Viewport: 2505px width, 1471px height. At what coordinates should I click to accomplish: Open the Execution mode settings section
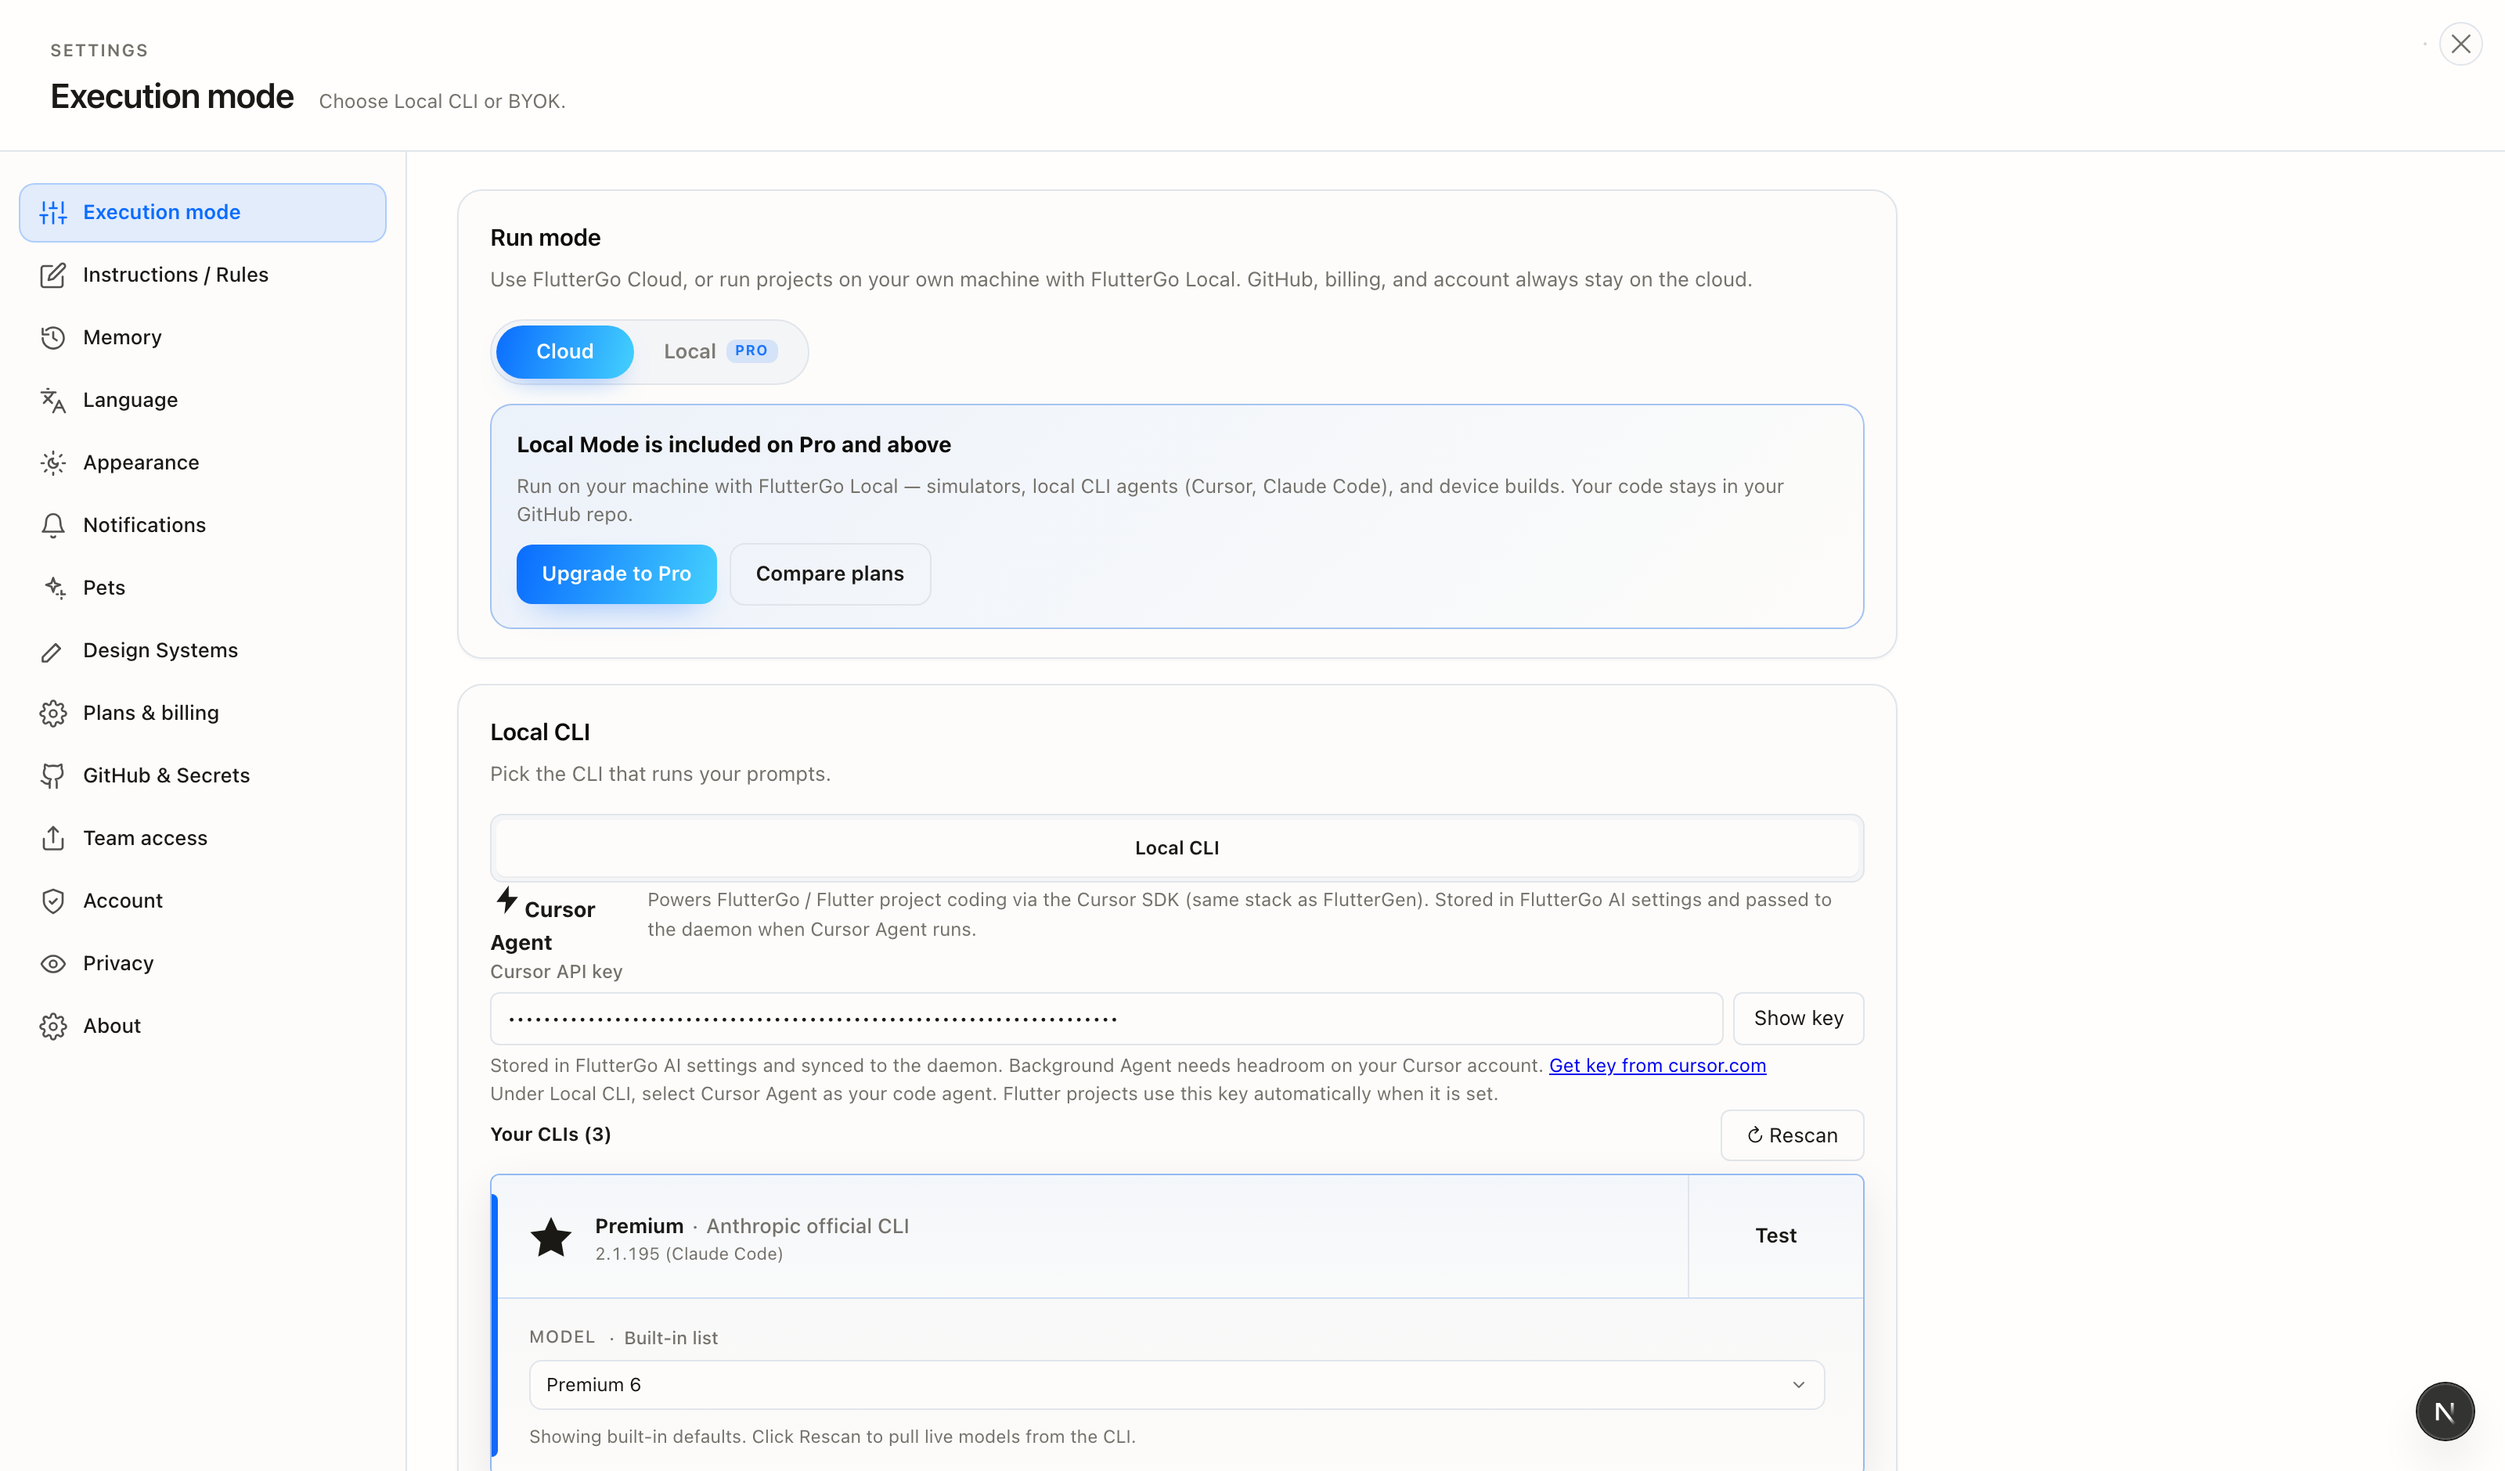(203, 213)
